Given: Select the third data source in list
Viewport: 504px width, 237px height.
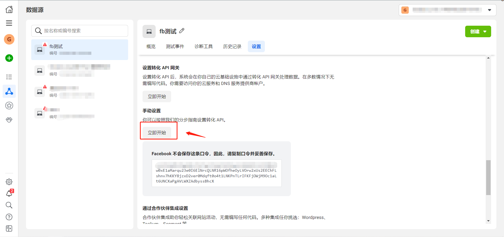Looking at the screenshot, I should pos(80,91).
